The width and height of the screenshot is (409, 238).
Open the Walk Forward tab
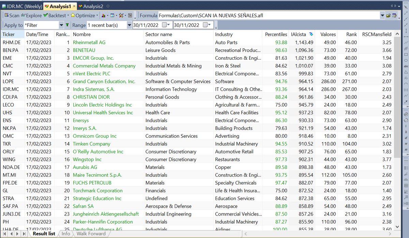pos(91,234)
